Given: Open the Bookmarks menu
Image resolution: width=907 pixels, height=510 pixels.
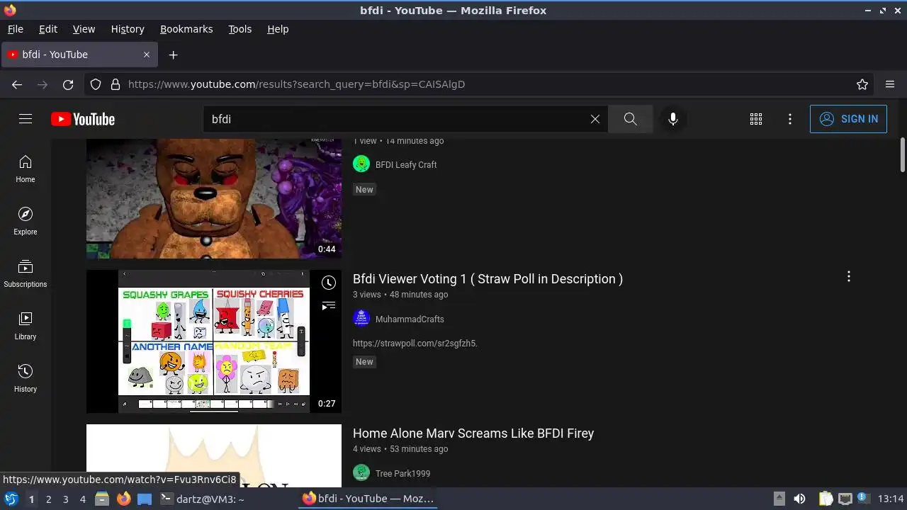Looking at the screenshot, I should 186,29.
